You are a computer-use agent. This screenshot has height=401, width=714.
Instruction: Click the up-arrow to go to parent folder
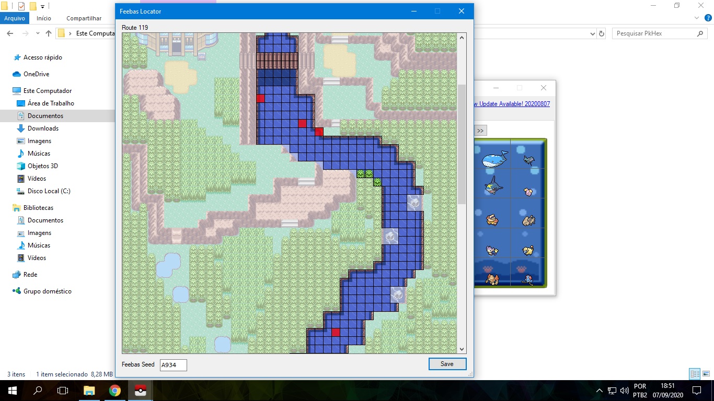(48, 33)
